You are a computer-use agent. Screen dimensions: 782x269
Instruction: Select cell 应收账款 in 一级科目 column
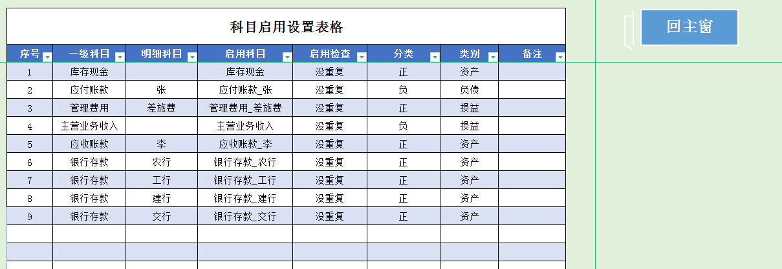(89, 144)
